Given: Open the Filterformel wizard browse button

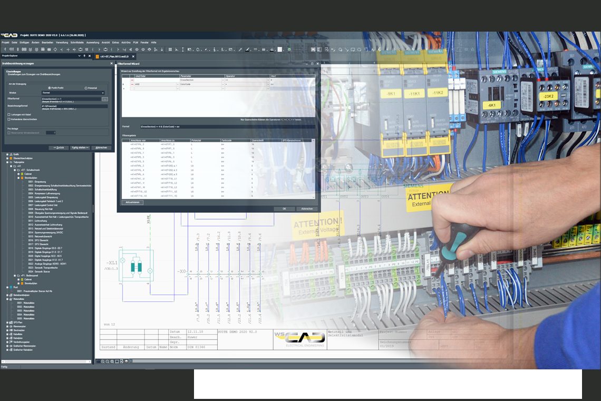Looking at the screenshot, I should [105, 99].
